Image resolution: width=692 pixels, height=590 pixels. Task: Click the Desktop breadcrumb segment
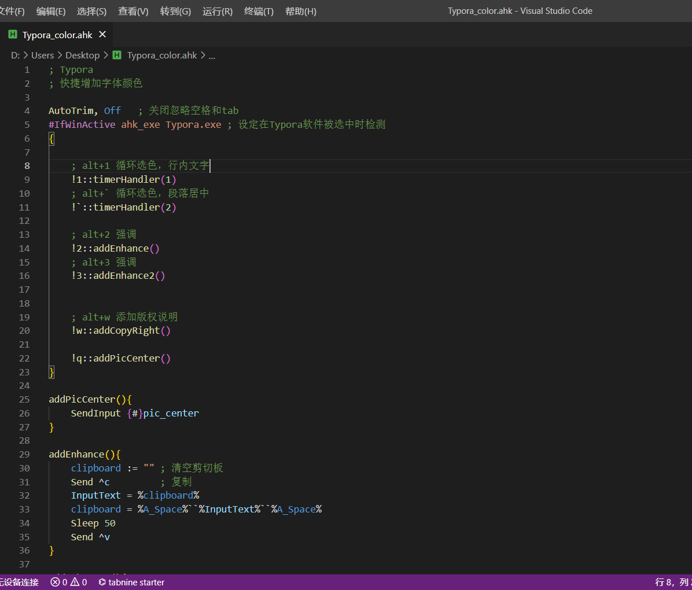pyautogui.click(x=83, y=55)
